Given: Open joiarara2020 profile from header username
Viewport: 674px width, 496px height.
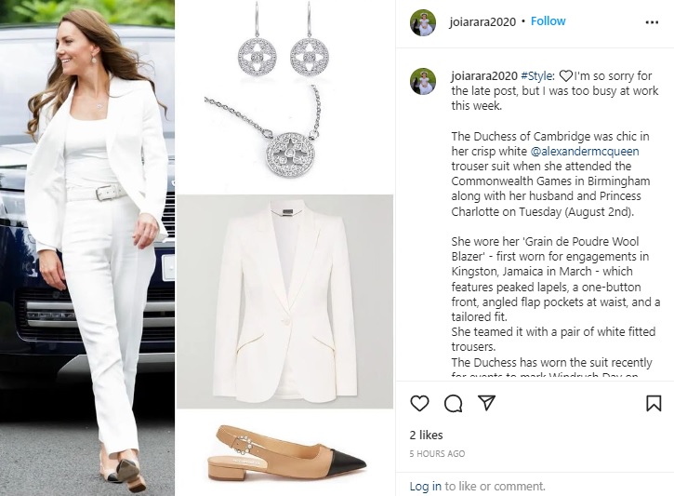Looking at the screenshot, I should pyautogui.click(x=482, y=21).
